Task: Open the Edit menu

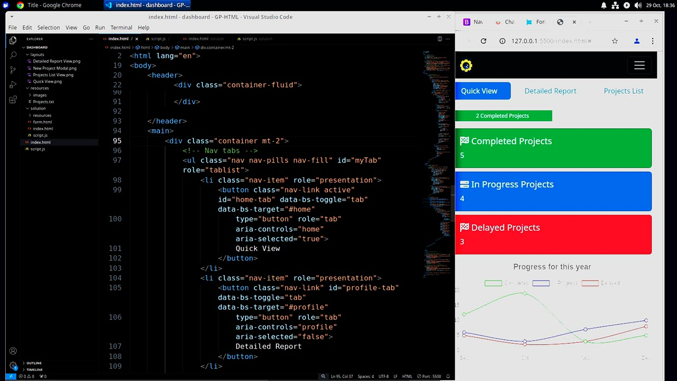Action: pyautogui.click(x=27, y=28)
